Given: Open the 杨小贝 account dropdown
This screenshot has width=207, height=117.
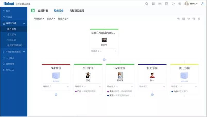Looking at the screenshot, I should (x=194, y=4).
